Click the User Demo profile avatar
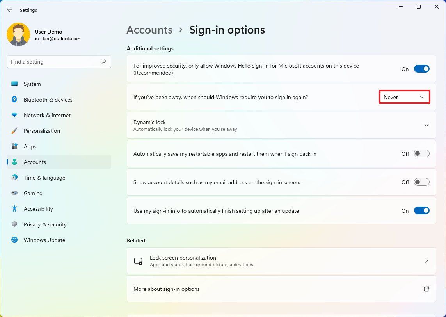This screenshot has width=446, height=317. pyautogui.click(x=18, y=34)
